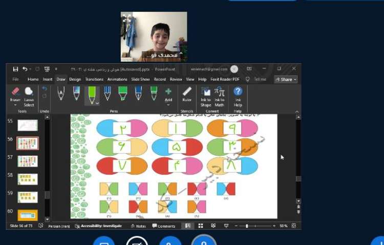Select the active bright green pencil
This screenshot has width=384, height=245.
[x=92, y=95]
